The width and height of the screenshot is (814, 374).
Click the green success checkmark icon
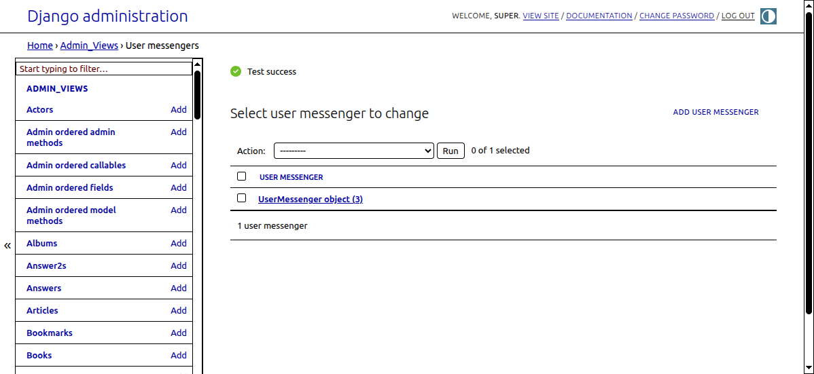[236, 71]
